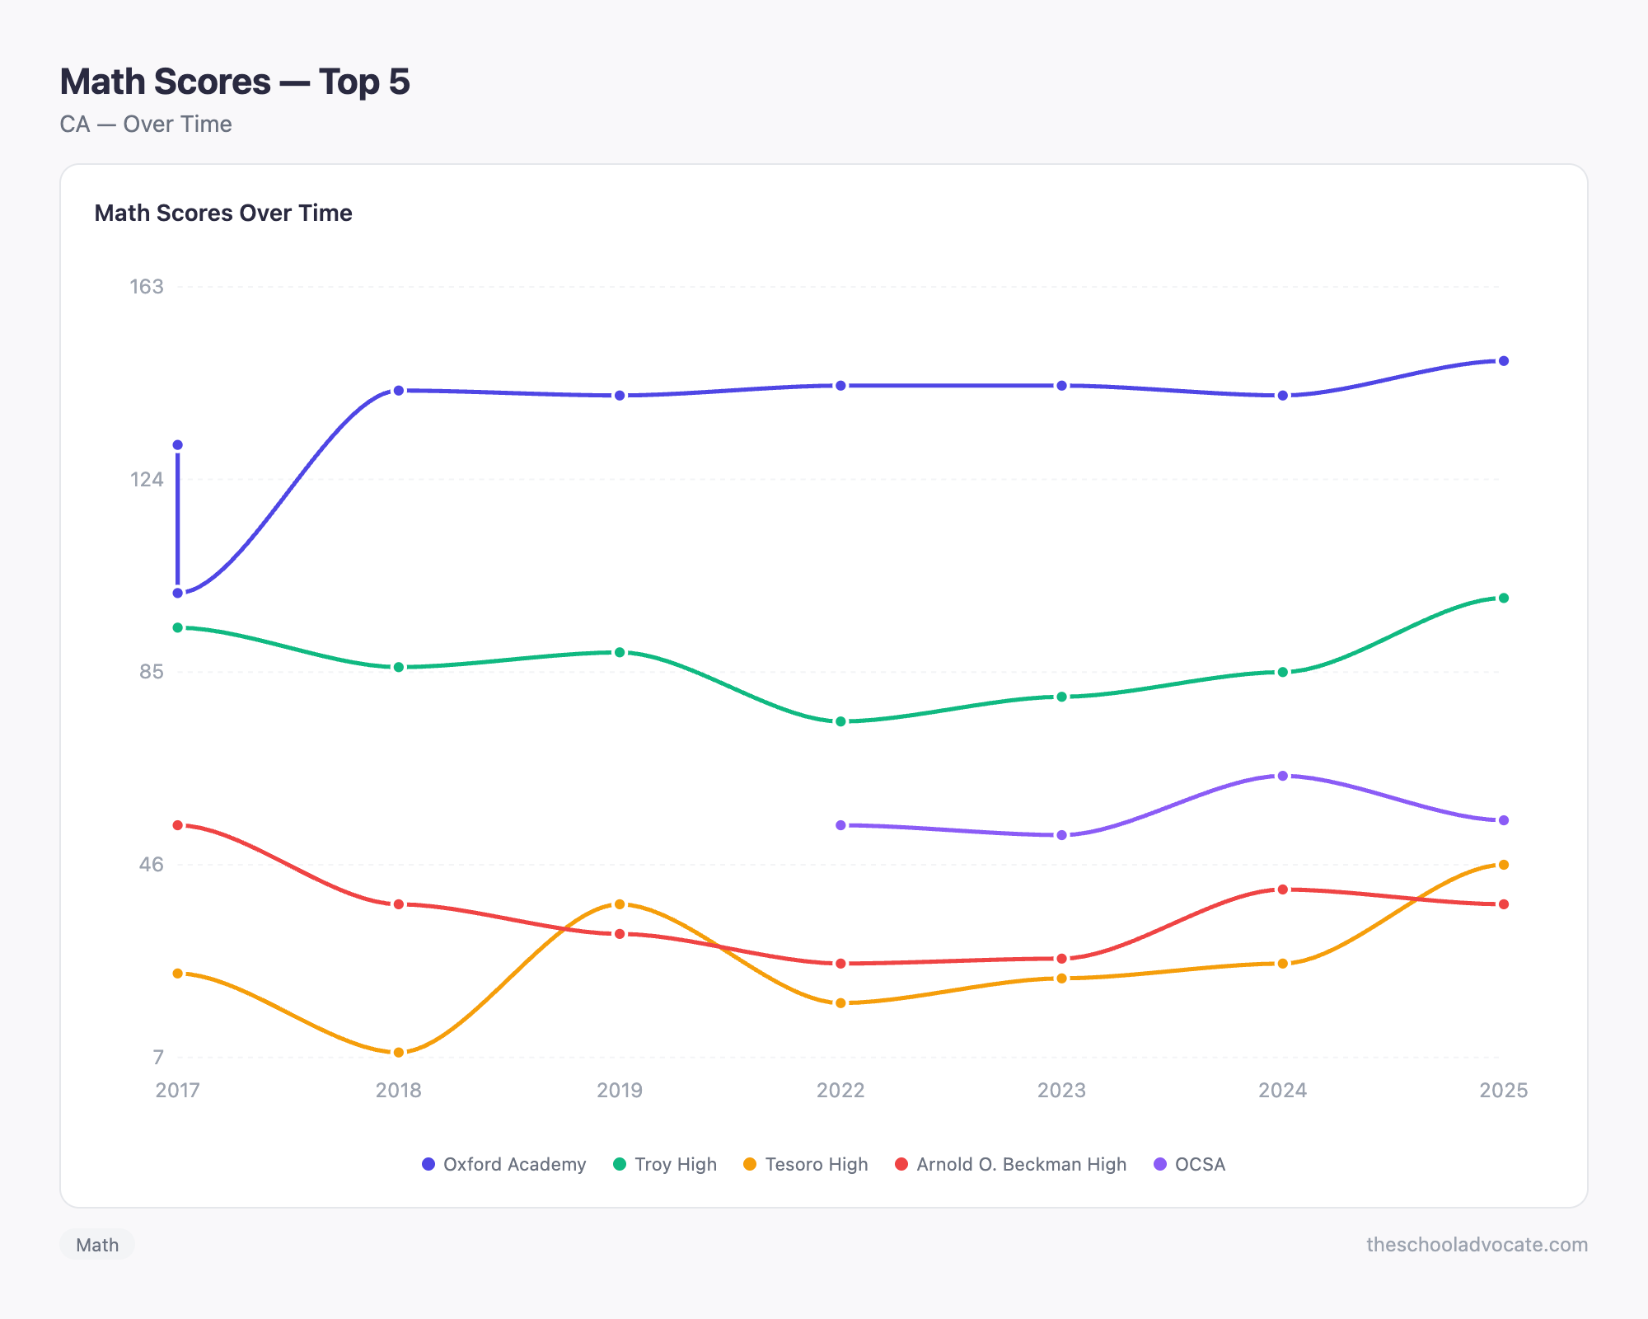Screen dimensions: 1648x1319
Task: Select Troy High's 2017 data point
Action: (178, 627)
